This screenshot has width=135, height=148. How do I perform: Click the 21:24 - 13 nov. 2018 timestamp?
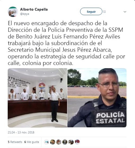[x=21, y=132]
